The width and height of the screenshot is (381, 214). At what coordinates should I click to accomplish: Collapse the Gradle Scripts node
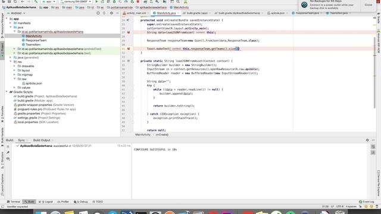click(x=7, y=92)
